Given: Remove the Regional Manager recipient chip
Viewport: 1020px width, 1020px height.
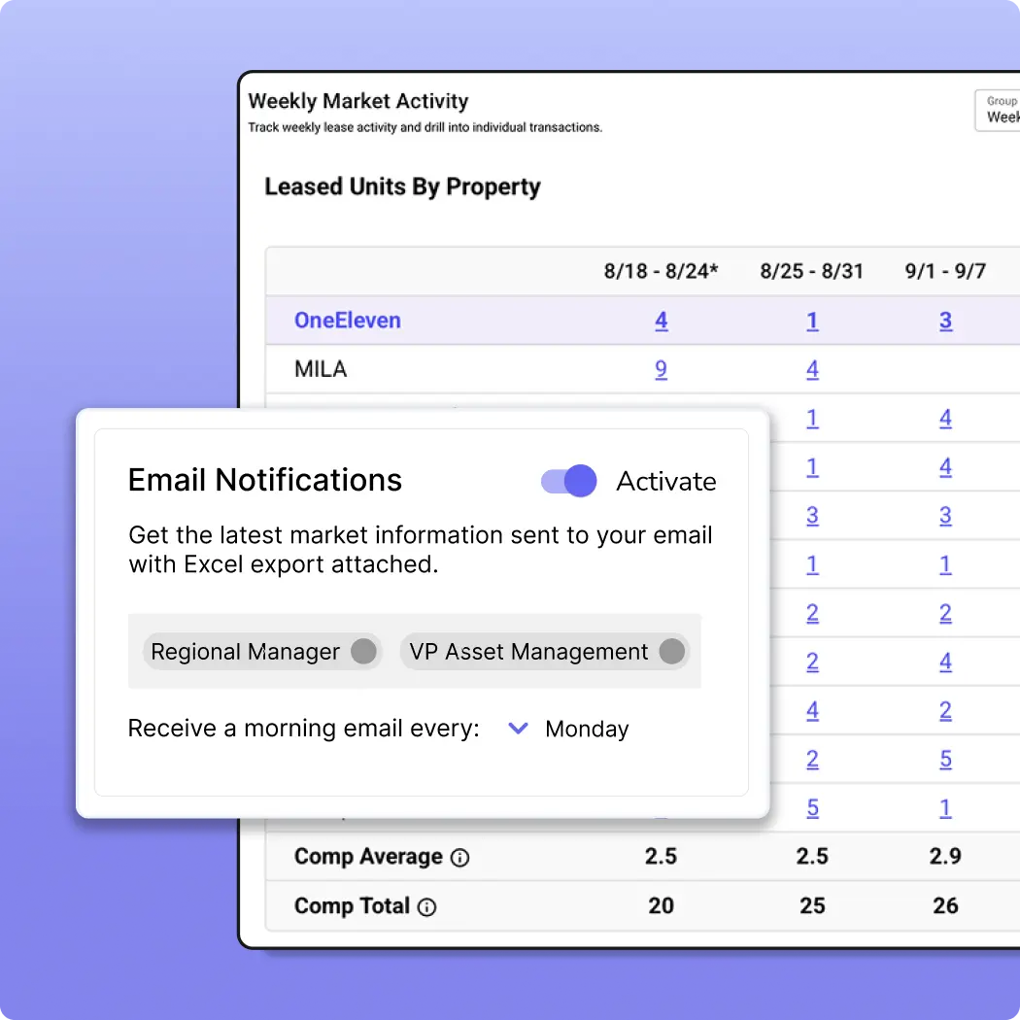Looking at the screenshot, I should [363, 651].
